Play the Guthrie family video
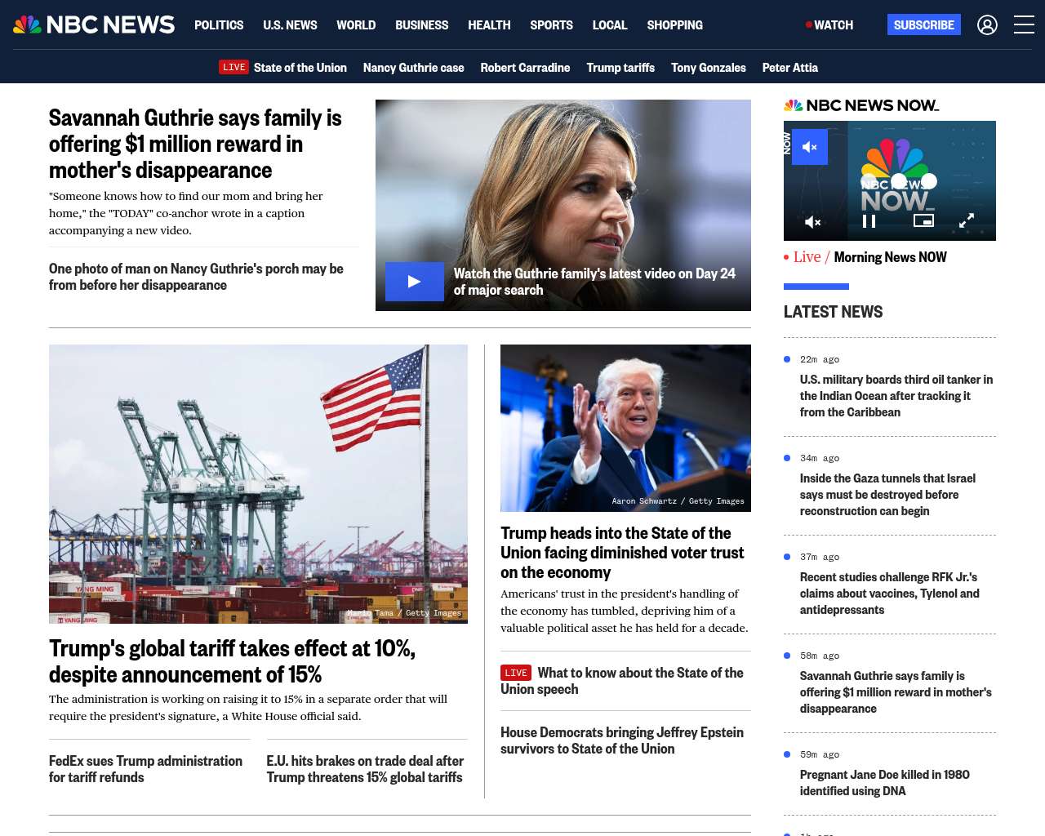 tap(414, 282)
